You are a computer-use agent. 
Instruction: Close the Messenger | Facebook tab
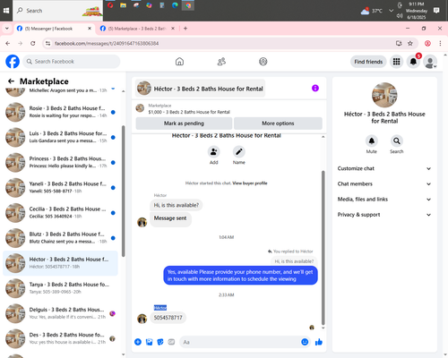(x=90, y=29)
